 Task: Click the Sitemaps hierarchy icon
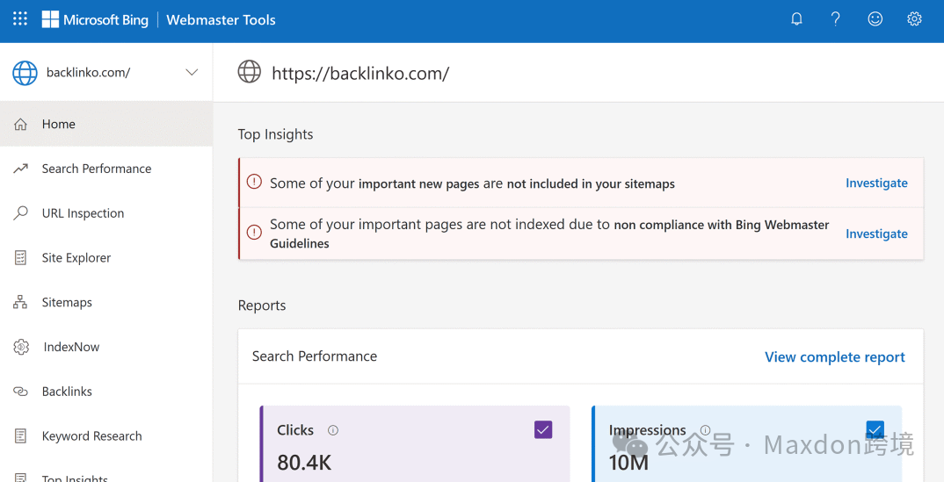pyautogui.click(x=20, y=302)
